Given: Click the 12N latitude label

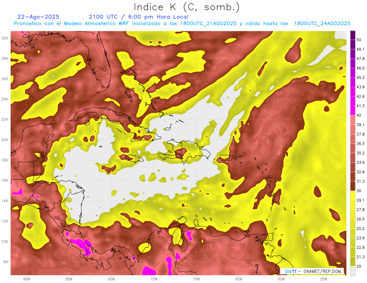Looking at the screenshot, I should click(5, 221).
